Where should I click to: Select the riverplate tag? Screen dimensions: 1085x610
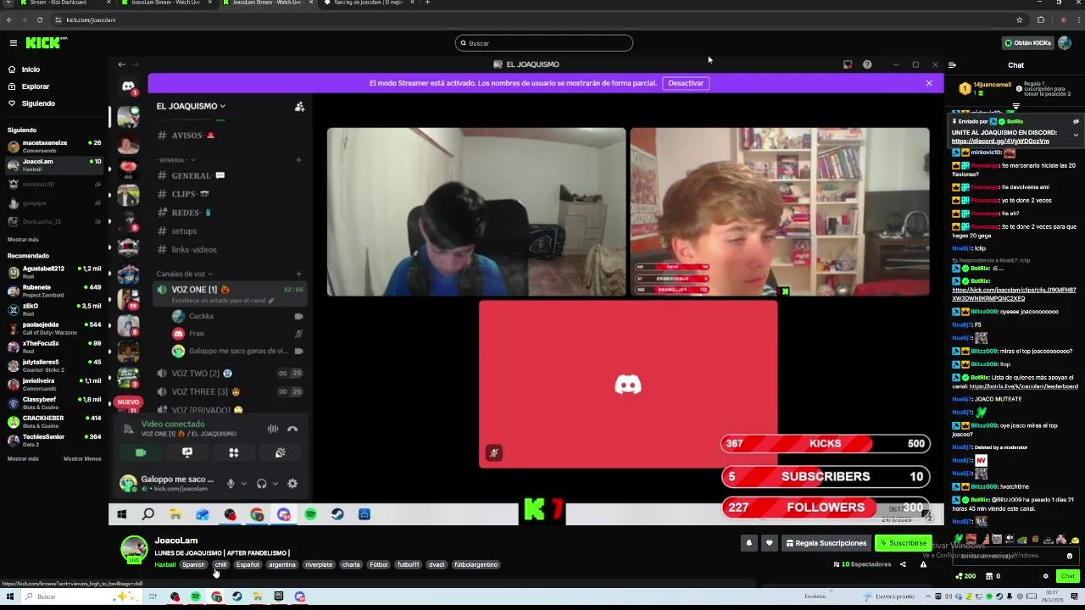tap(319, 564)
